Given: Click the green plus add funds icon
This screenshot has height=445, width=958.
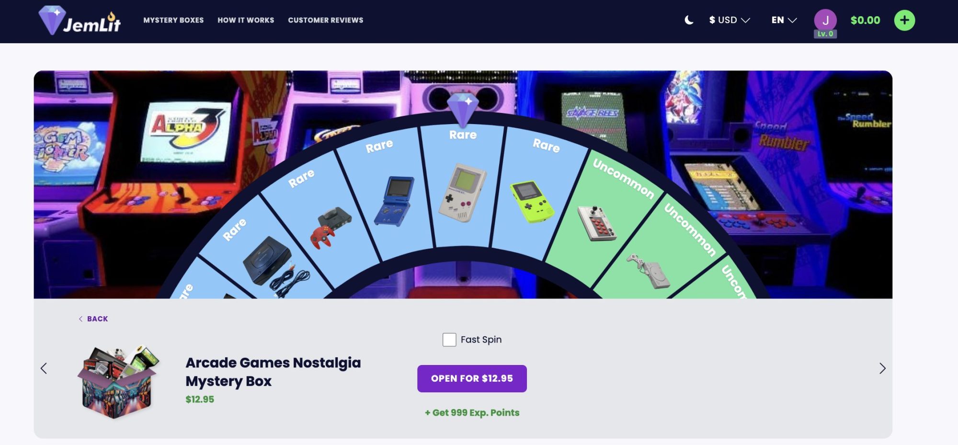Looking at the screenshot, I should 904,20.
